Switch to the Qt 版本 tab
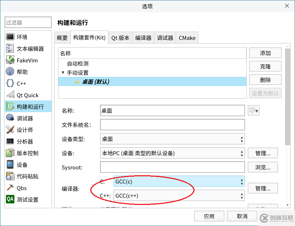 [120, 38]
